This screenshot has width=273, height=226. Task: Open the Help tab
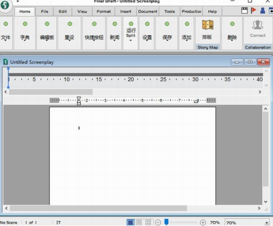[x=213, y=11]
